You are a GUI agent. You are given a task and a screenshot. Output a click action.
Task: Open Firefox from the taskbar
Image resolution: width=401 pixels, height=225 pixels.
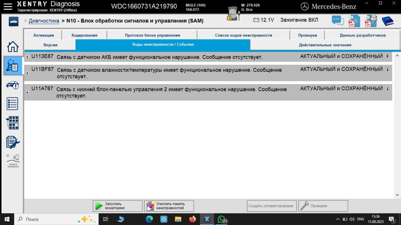pos(193,219)
